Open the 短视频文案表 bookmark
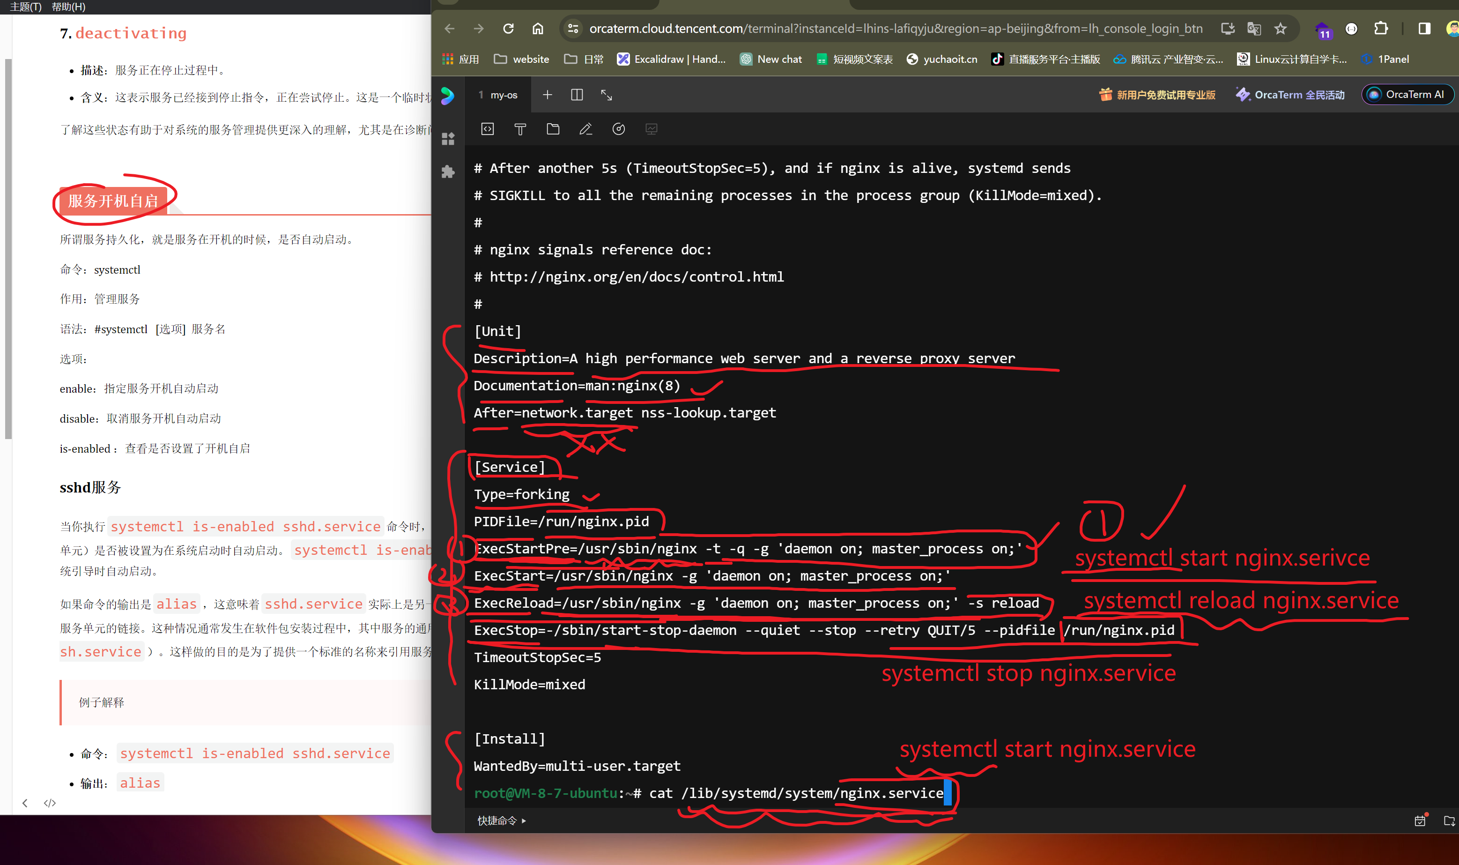This screenshot has height=865, width=1459. [x=854, y=59]
